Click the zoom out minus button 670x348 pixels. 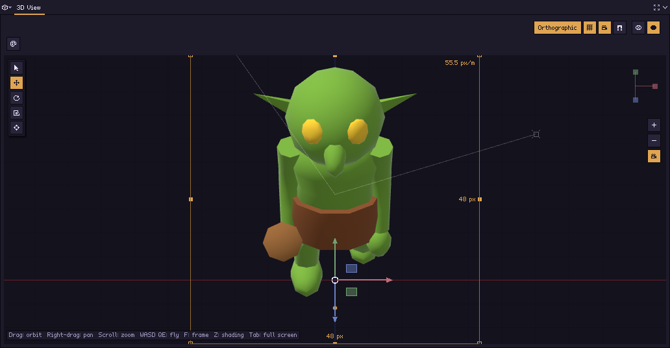[x=654, y=141]
